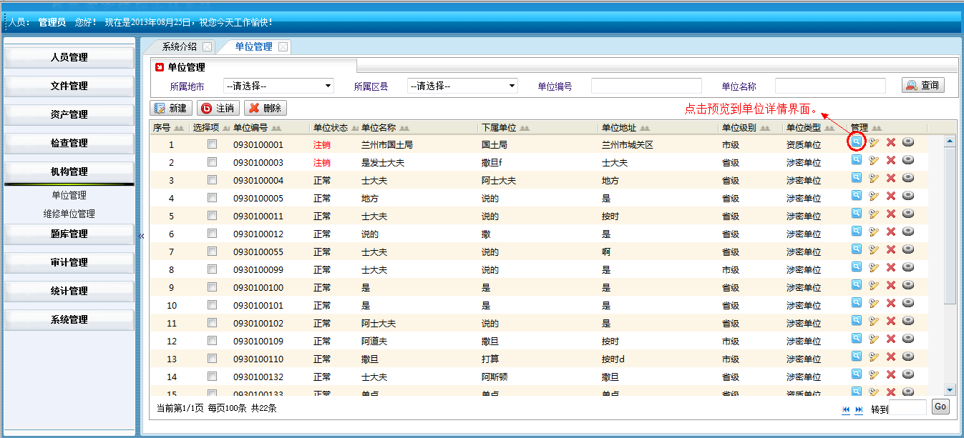Collapse the left sidebar with the « arrow
Image resolution: width=964 pixels, height=438 pixels.
[142, 237]
